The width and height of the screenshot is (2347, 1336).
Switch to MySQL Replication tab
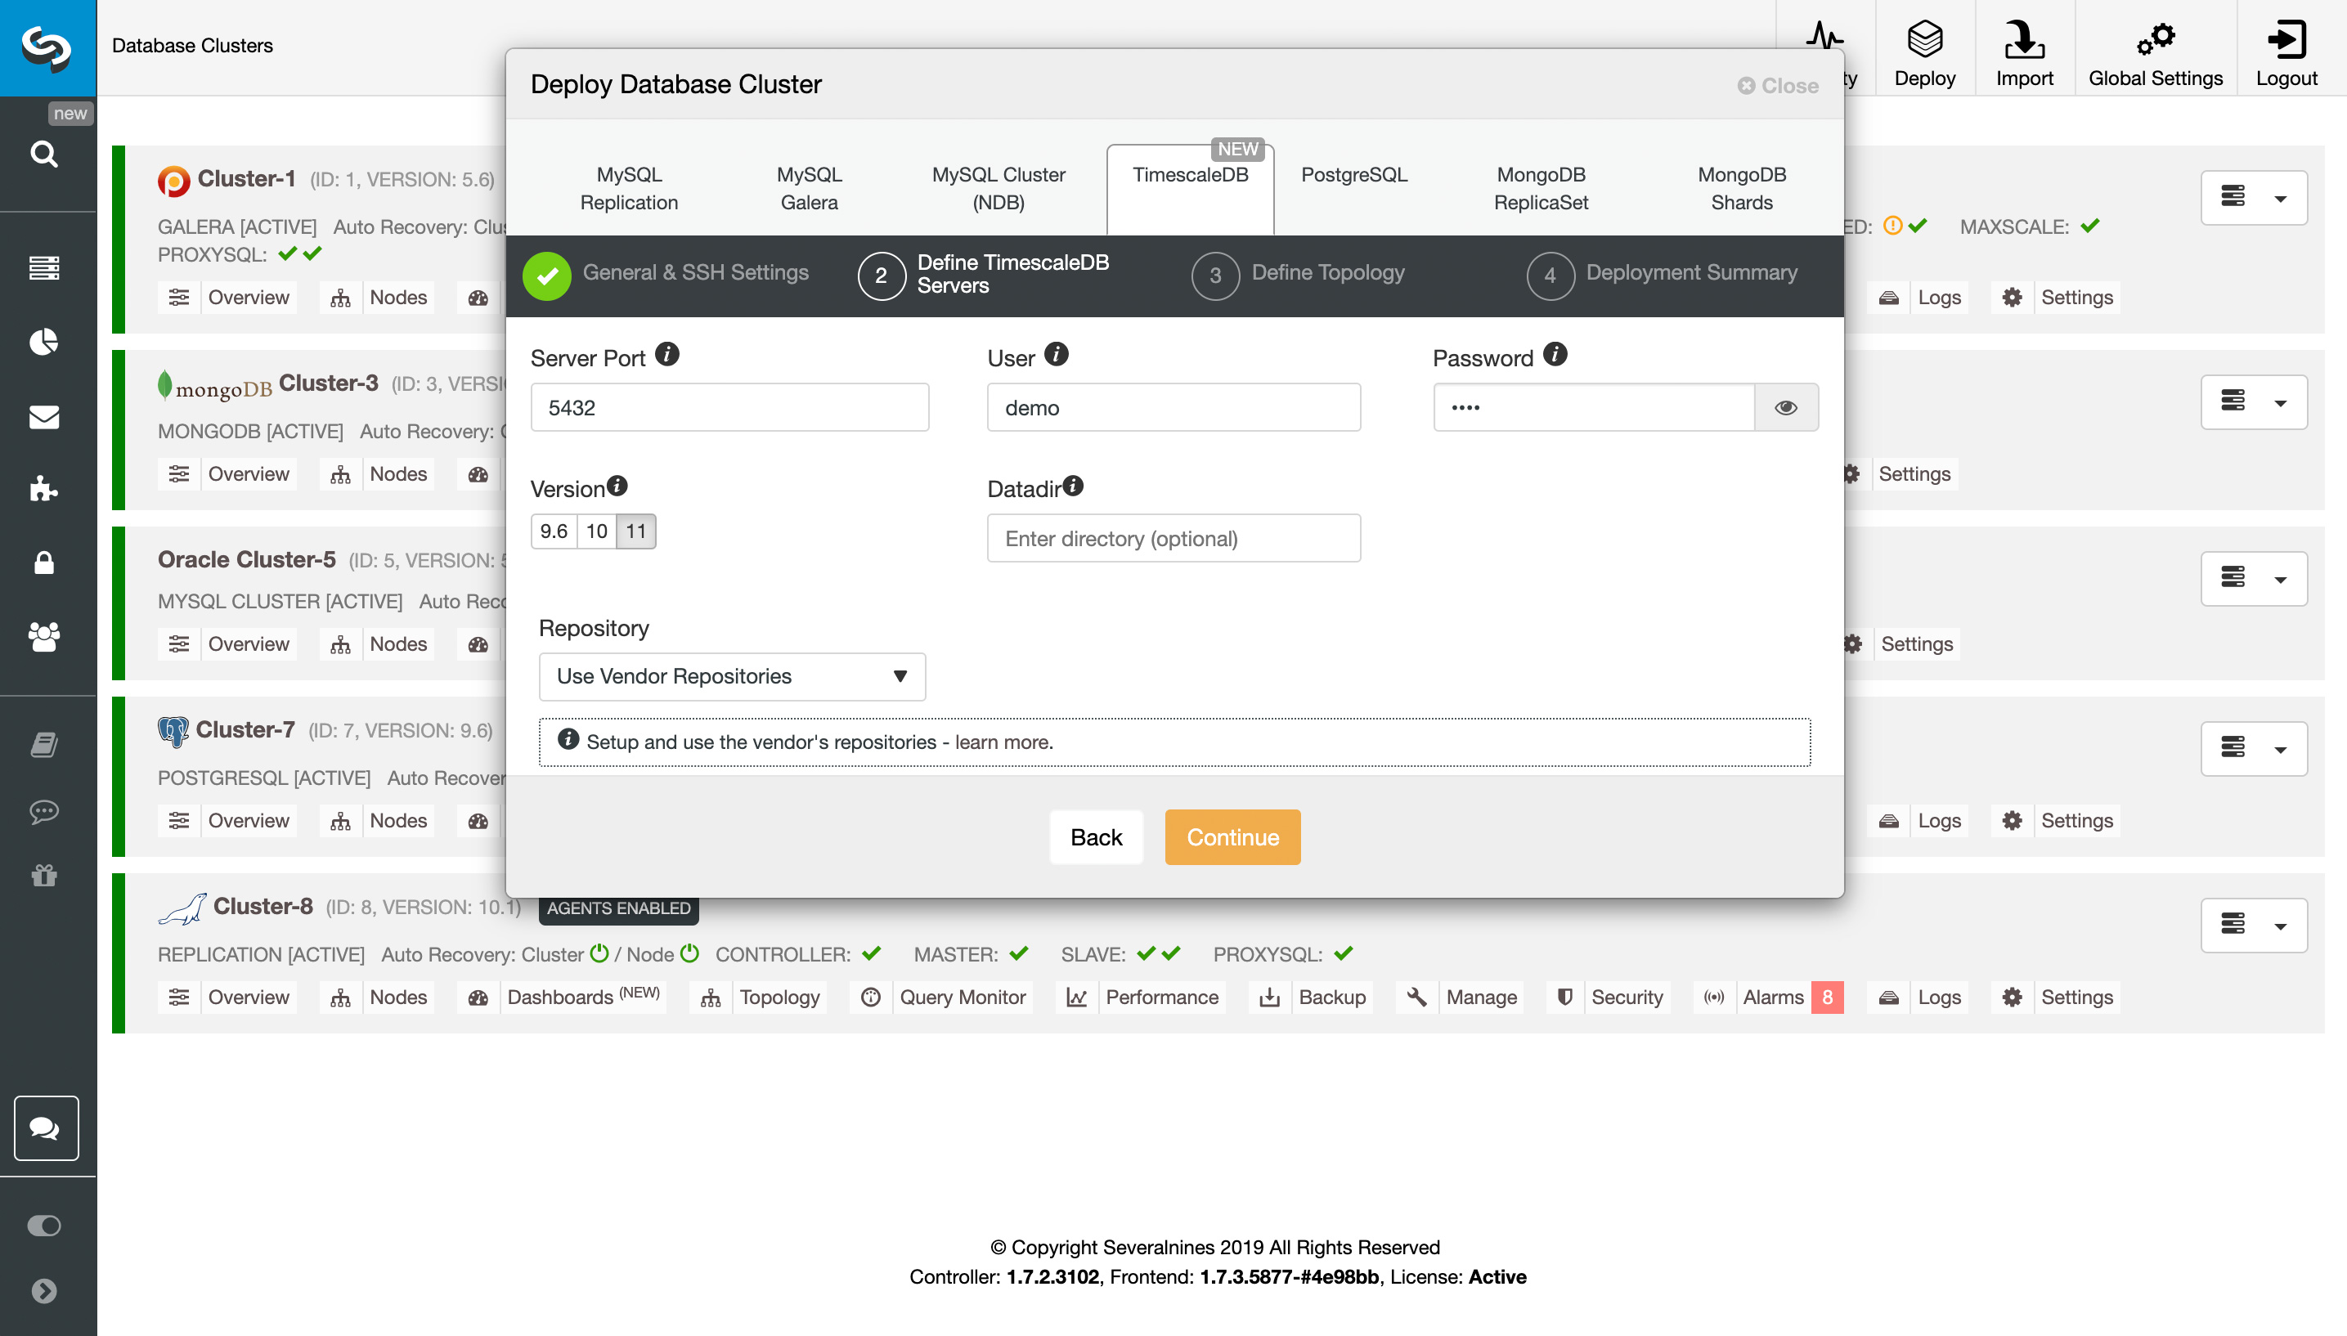[x=629, y=188]
